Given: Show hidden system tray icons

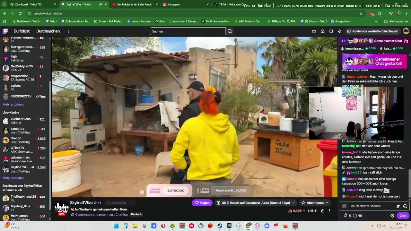Looking at the screenshot, I should 372,226.
